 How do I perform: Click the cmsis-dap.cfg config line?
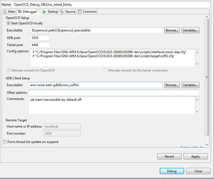109,52
